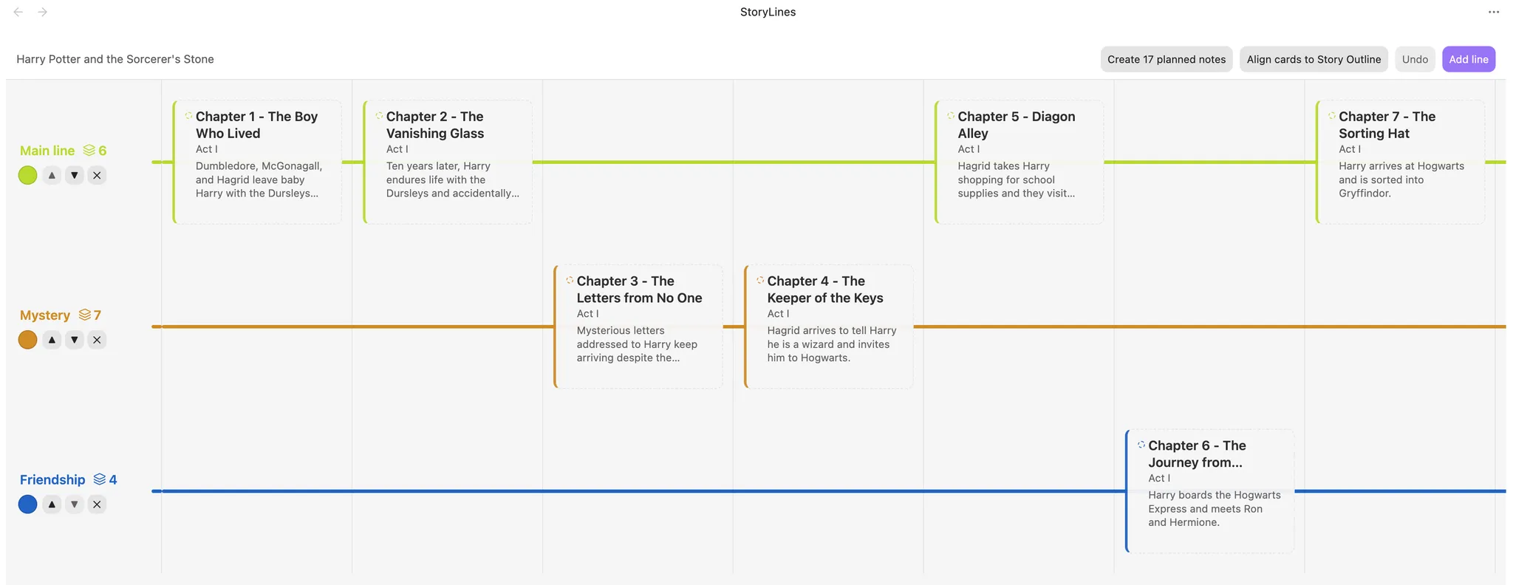Open the Chapter 5 - Diagon Alley card
Screen dimensions: 1513x585
pyautogui.click(x=1019, y=162)
